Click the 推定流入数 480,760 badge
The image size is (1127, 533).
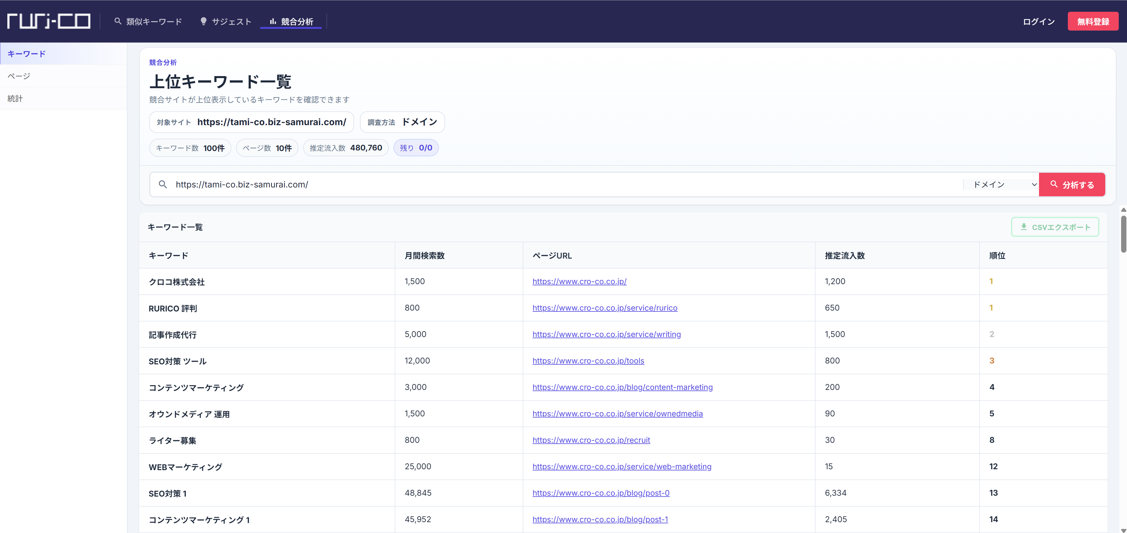click(346, 148)
